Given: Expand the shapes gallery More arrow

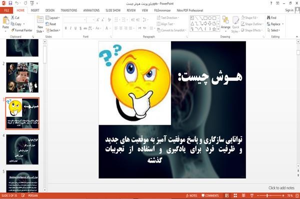Looking at the screenshot, I should coord(218,29).
